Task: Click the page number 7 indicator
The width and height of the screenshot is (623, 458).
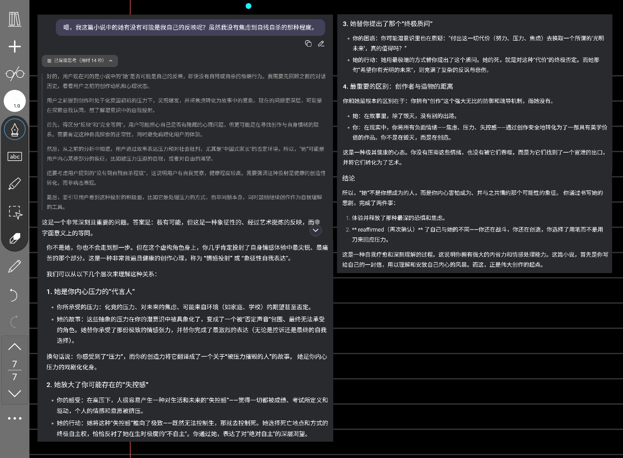Action: tap(15, 370)
